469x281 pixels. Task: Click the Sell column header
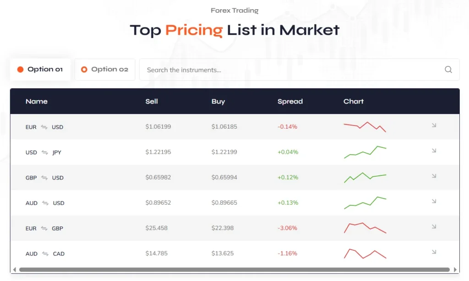point(152,101)
